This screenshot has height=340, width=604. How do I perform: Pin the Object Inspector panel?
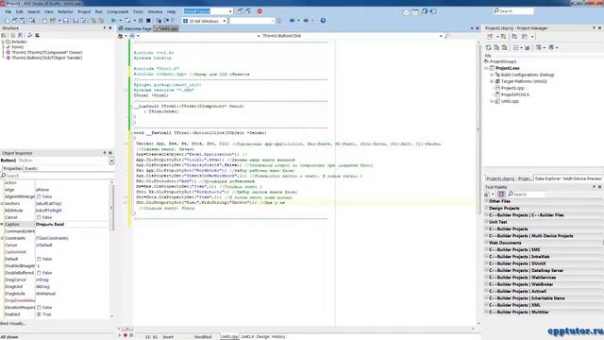(105, 153)
